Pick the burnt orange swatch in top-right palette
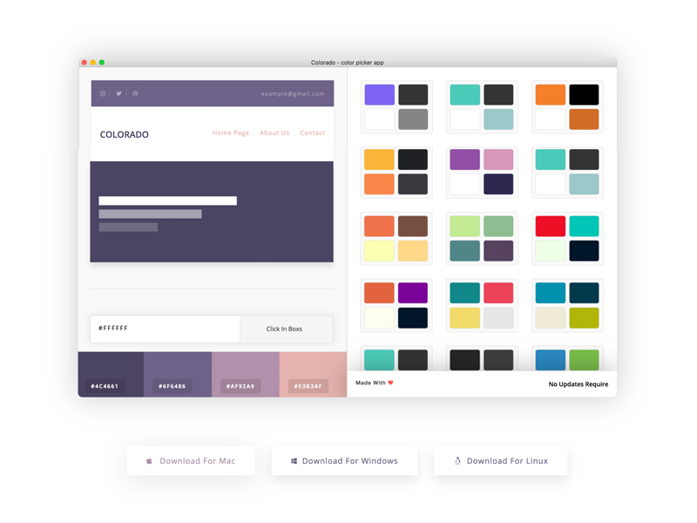 584,119
